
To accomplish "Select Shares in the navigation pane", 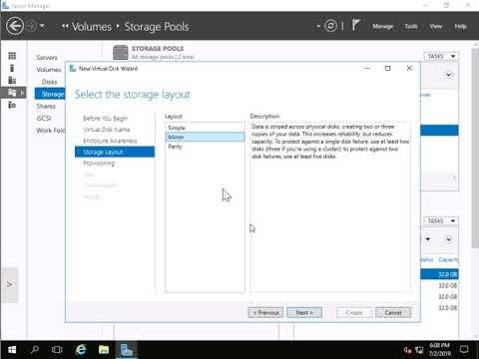I will 46,106.
